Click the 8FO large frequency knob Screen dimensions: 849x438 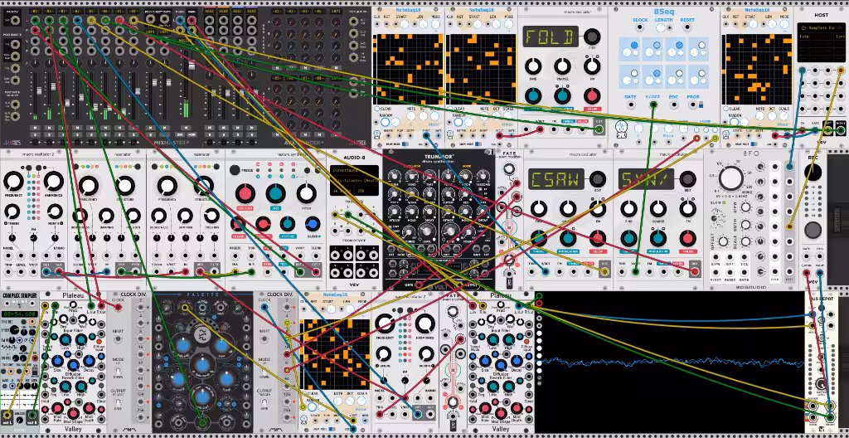tap(731, 178)
